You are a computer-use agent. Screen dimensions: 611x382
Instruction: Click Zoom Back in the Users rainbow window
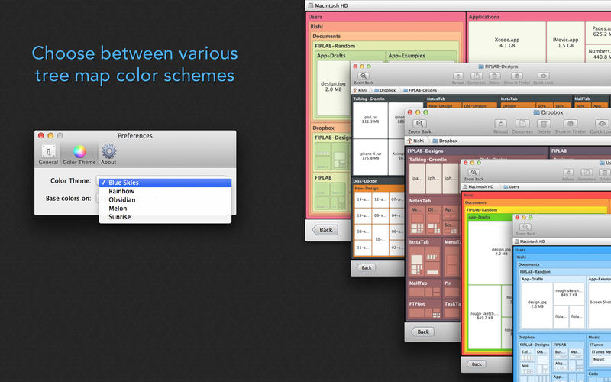click(474, 175)
